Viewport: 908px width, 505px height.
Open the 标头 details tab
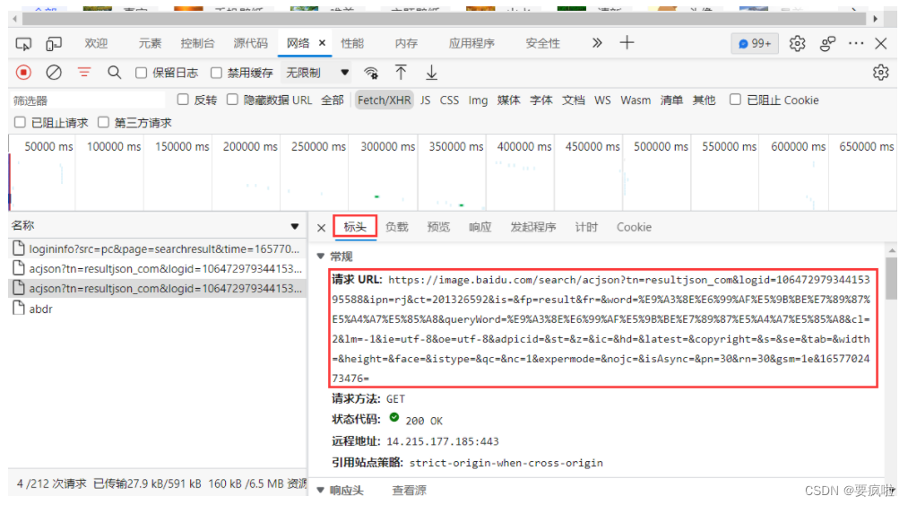click(355, 227)
